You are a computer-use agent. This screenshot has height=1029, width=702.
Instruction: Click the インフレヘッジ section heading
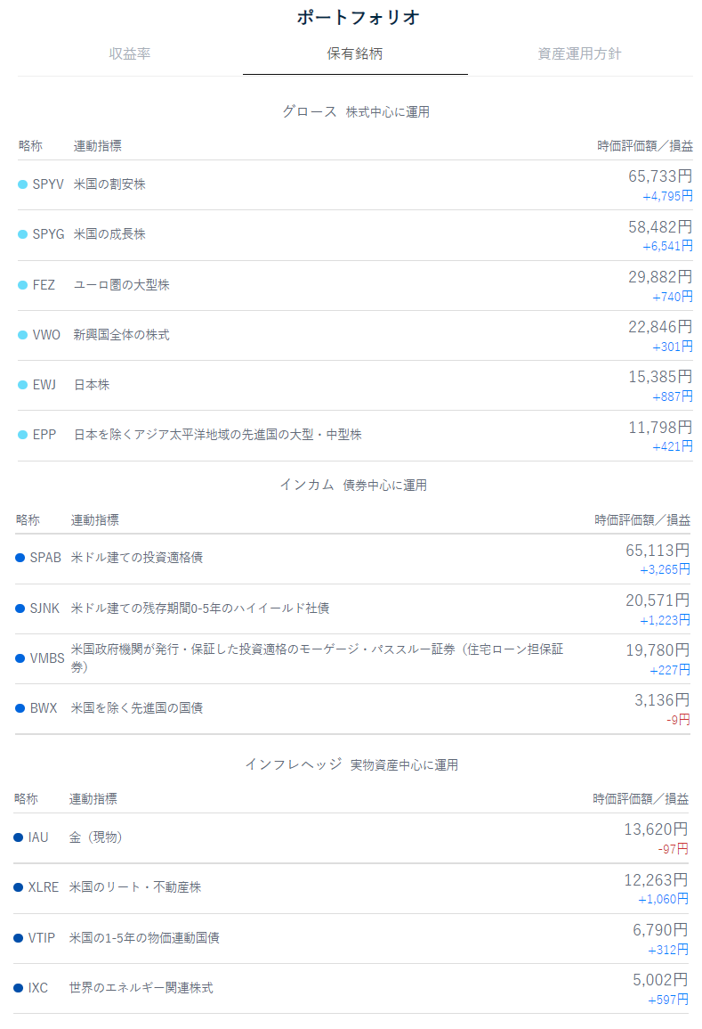point(293,764)
